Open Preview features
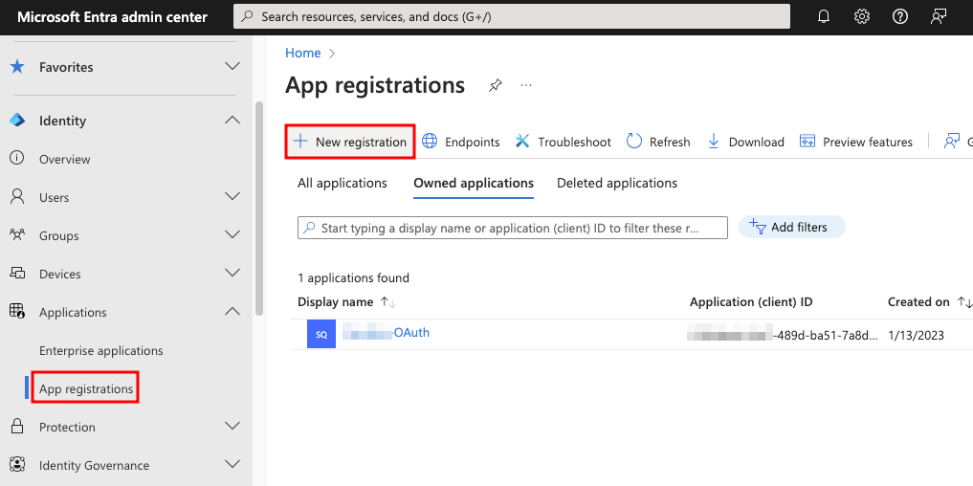Viewport: 973px width, 486px height. (856, 142)
